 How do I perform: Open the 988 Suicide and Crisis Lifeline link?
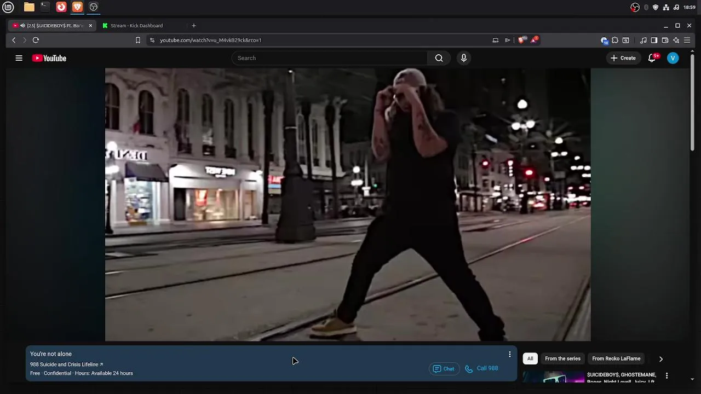[x=66, y=364]
